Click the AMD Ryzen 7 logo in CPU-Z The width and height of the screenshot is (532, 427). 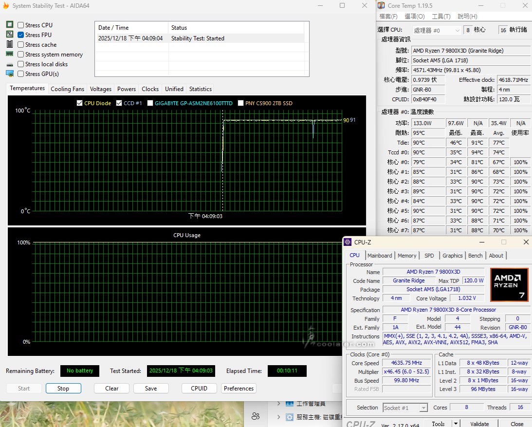pos(509,285)
